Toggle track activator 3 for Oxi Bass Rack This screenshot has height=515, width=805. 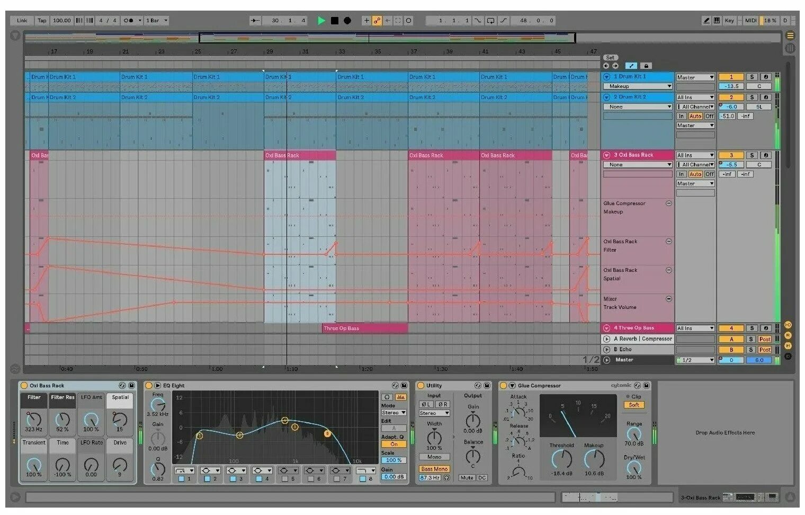(x=731, y=155)
